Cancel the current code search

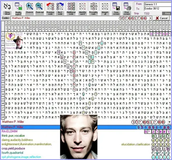click(x=162, y=18)
